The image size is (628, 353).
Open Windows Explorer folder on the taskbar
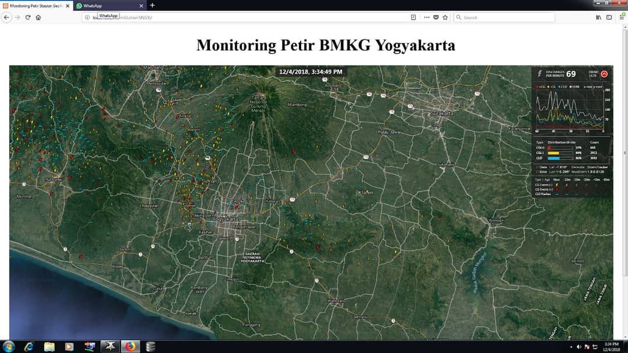coord(49,347)
